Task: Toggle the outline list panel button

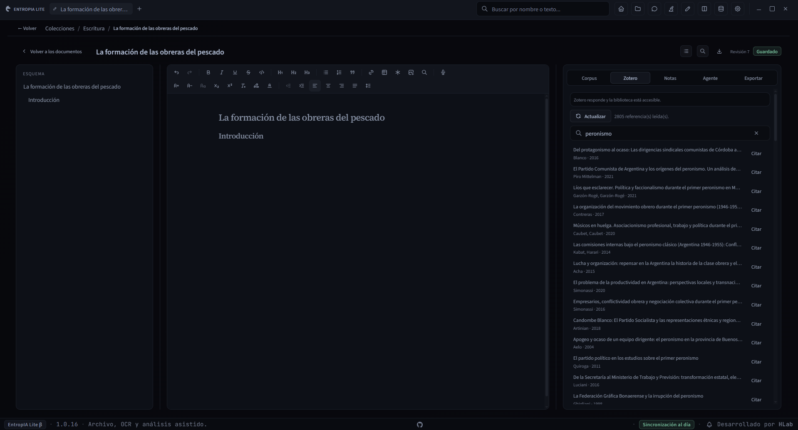Action: [686, 51]
